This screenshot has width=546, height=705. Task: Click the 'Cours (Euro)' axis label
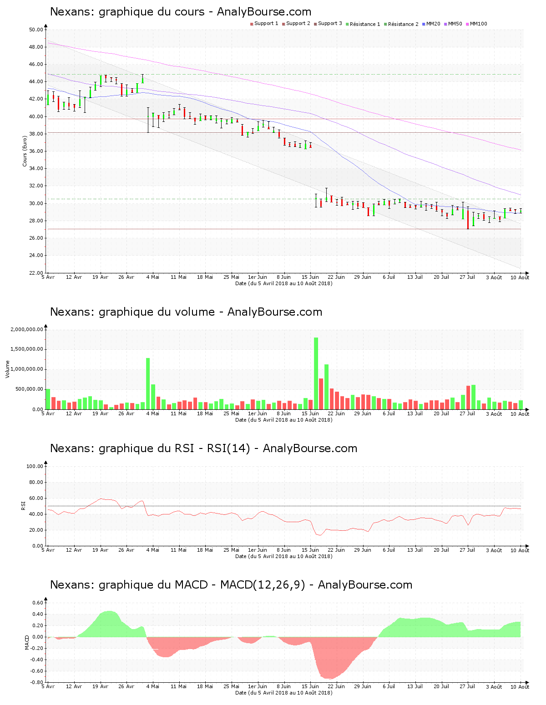pos(25,151)
